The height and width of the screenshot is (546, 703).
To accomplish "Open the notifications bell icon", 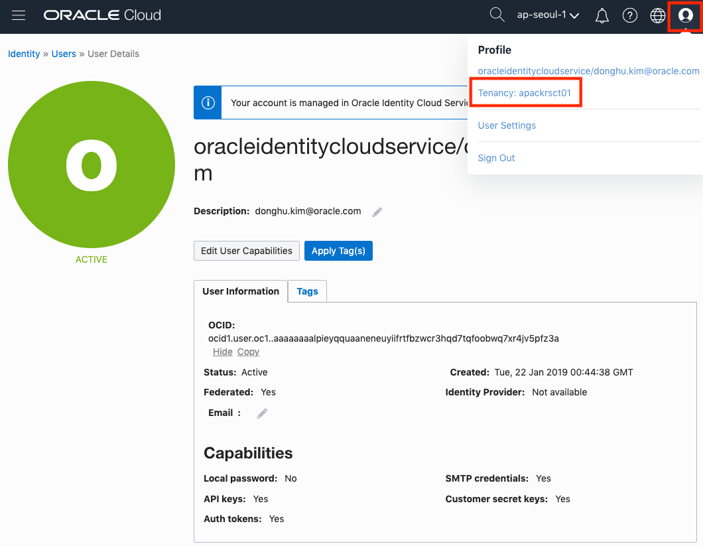I will point(602,16).
